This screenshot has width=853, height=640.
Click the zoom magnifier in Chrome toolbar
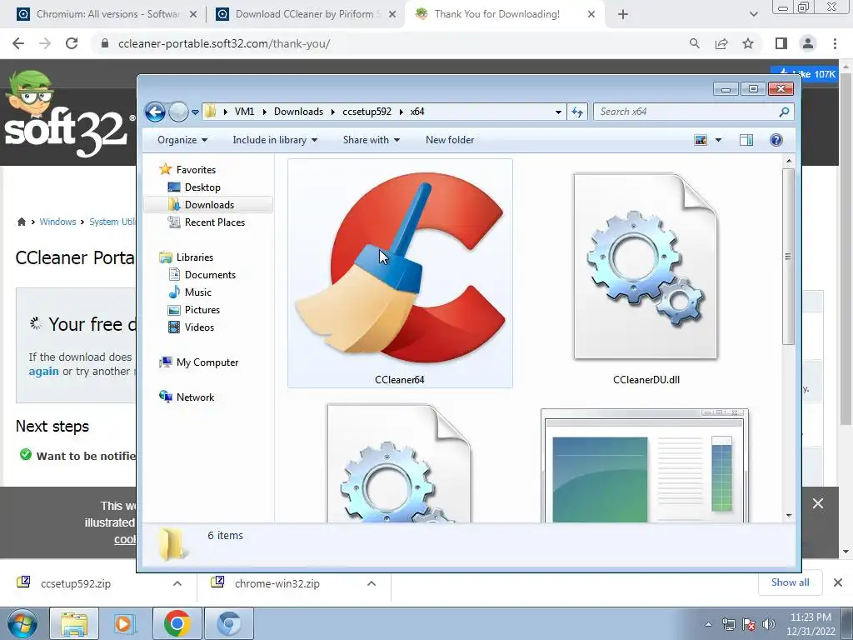[x=695, y=43]
